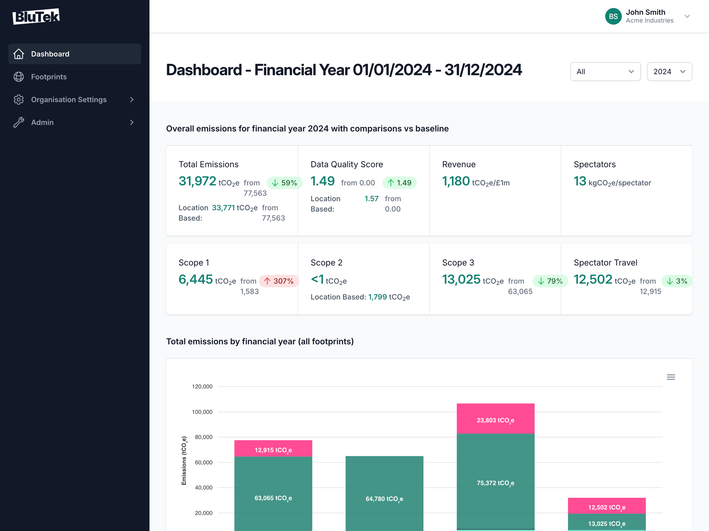Click the Scope 1 red 307% badge

pos(278,281)
